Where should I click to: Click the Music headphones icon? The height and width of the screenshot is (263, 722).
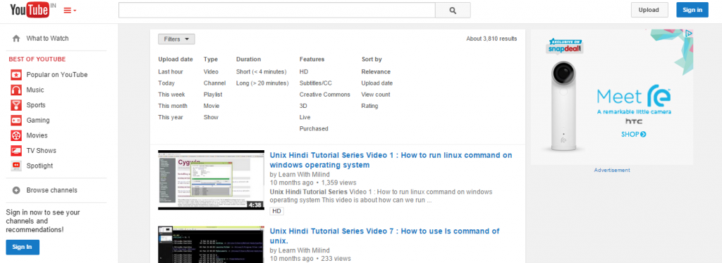coord(16,90)
